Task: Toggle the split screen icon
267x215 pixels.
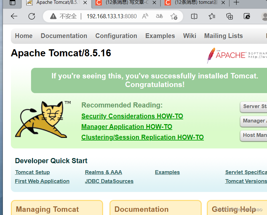Action: 194,16
